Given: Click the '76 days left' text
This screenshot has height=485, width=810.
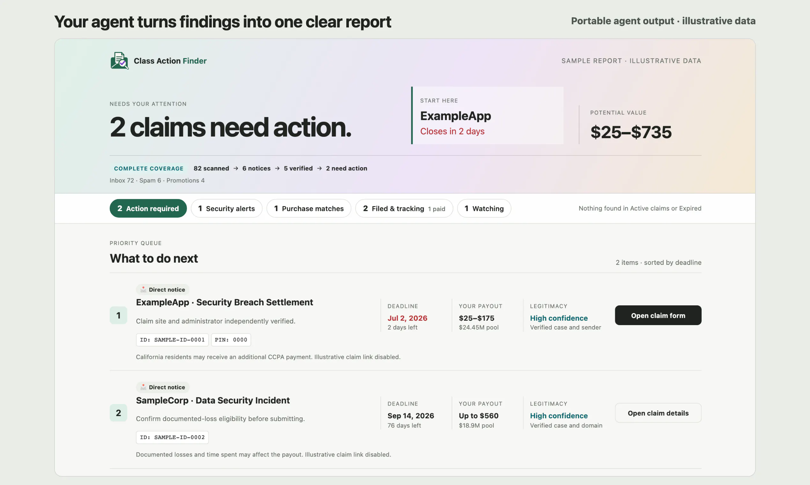Looking at the screenshot, I should click(404, 426).
